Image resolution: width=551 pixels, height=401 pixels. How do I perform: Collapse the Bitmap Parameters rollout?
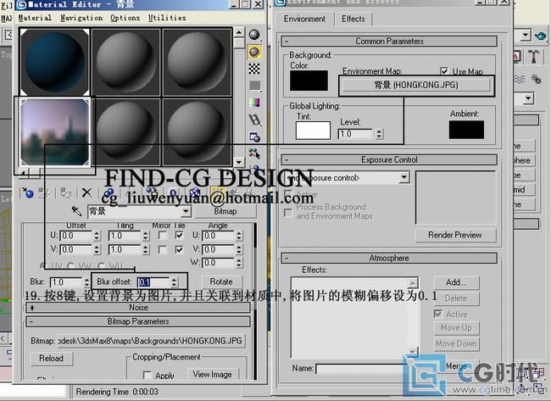tap(138, 321)
